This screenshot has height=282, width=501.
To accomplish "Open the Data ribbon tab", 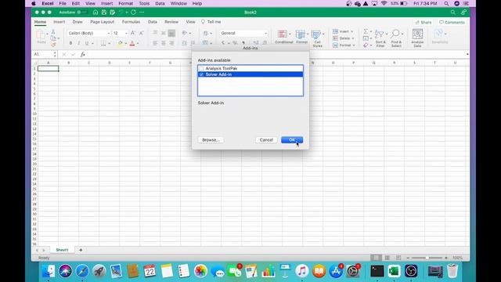I will 153,22.
